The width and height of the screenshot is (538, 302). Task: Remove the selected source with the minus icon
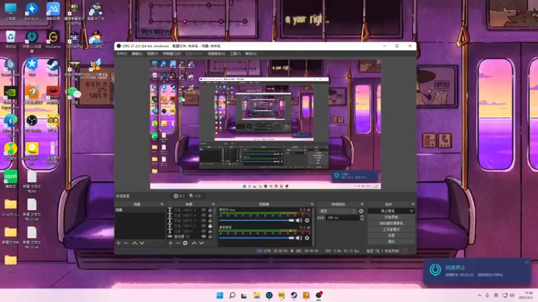(x=178, y=243)
